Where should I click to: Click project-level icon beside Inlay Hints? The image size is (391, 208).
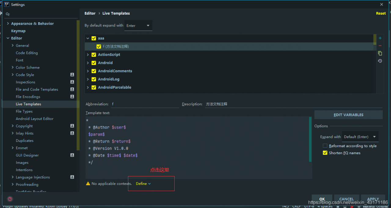pos(72,133)
